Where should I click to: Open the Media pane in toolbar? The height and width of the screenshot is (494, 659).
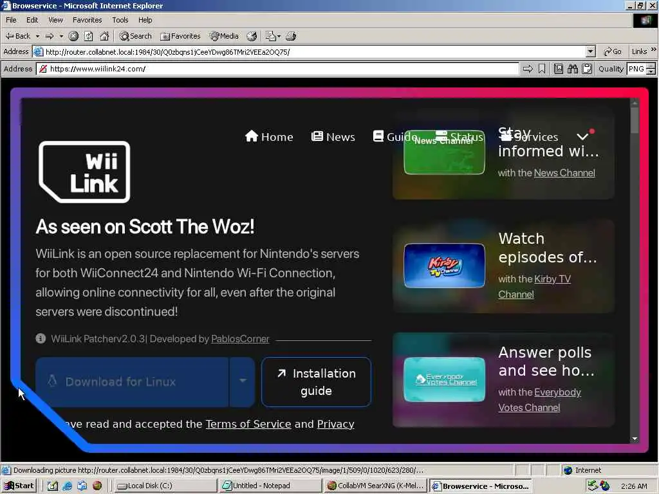click(x=225, y=36)
